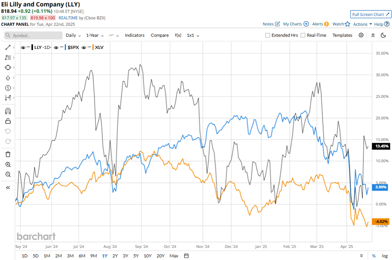Undo the last chart action

(8, 131)
